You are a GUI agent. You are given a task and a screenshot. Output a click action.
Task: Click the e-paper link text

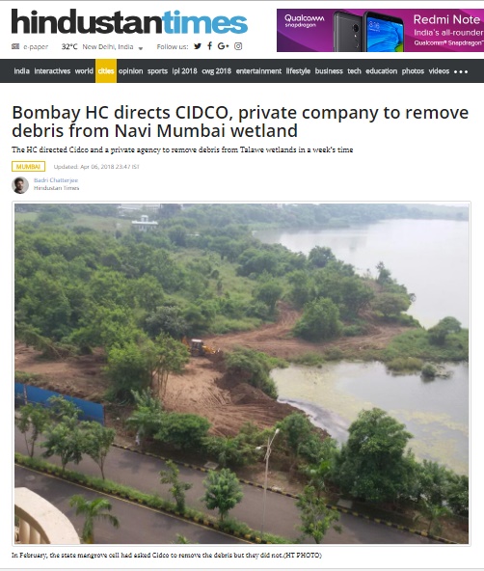point(36,46)
